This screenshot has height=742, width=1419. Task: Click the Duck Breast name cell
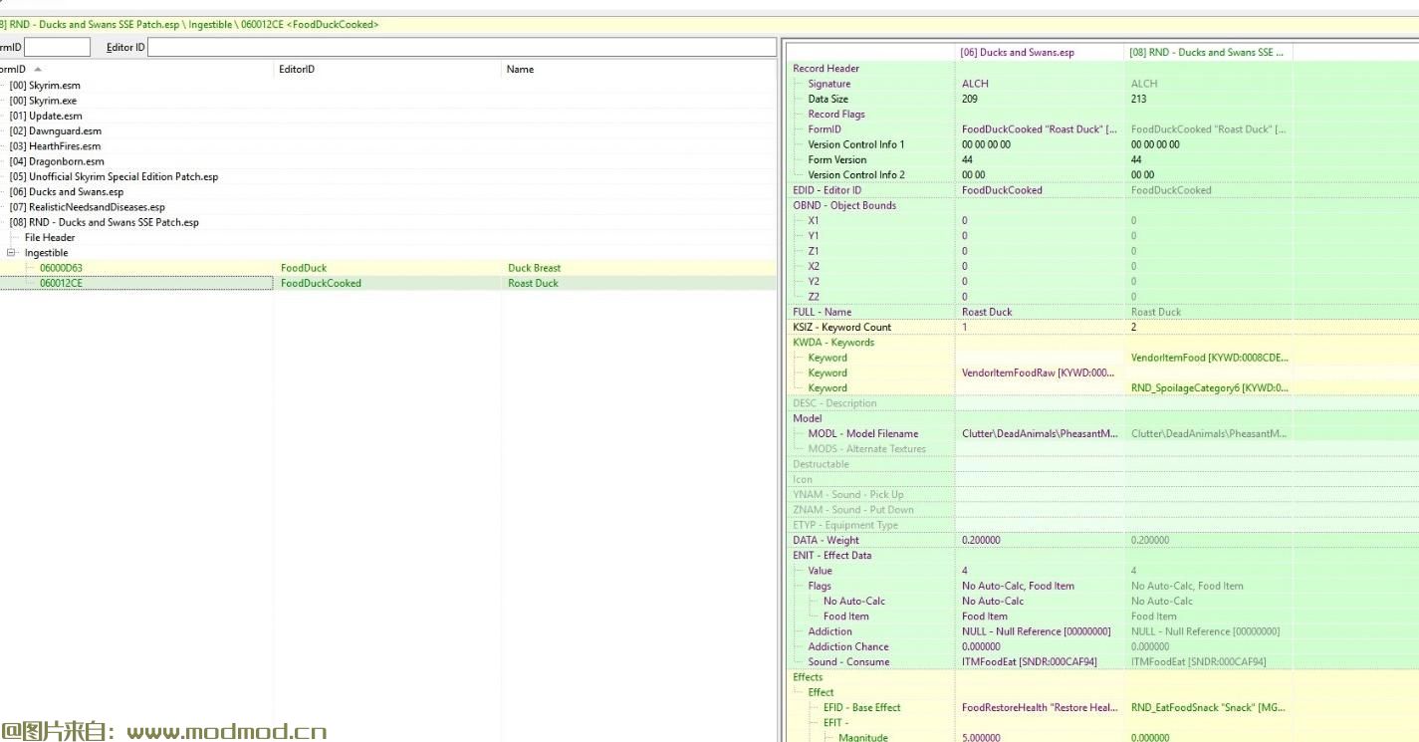[535, 268]
